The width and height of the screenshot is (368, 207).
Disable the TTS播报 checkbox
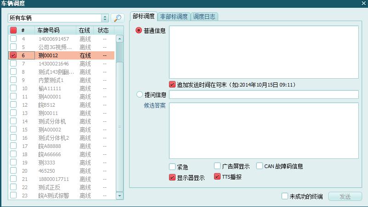pos(217,177)
